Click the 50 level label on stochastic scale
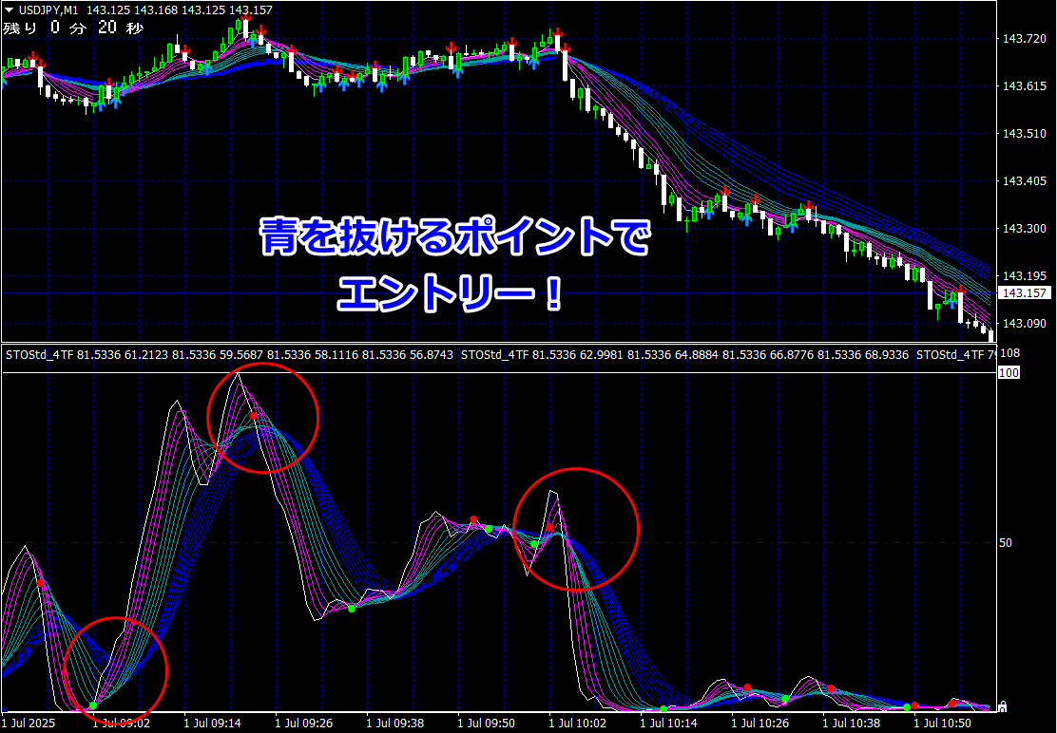The height and width of the screenshot is (733, 1057). (1005, 542)
